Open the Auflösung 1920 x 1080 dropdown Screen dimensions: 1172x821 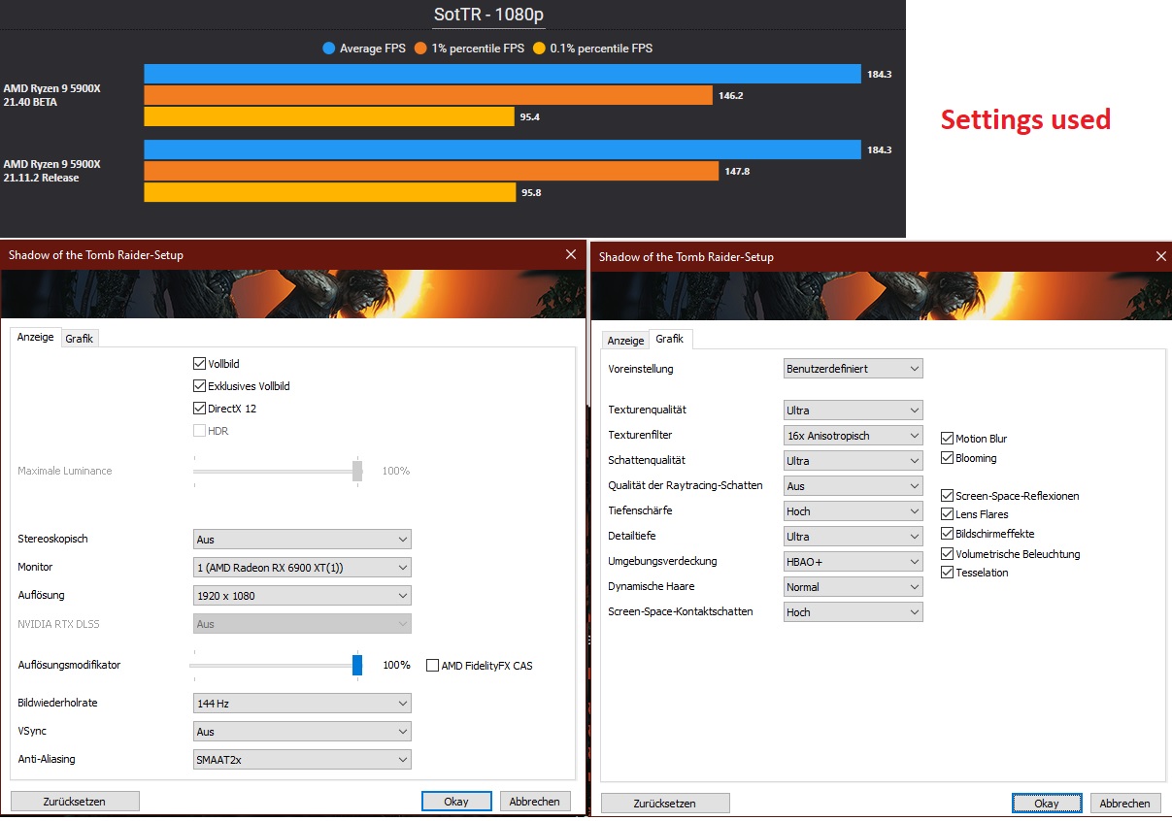(302, 596)
